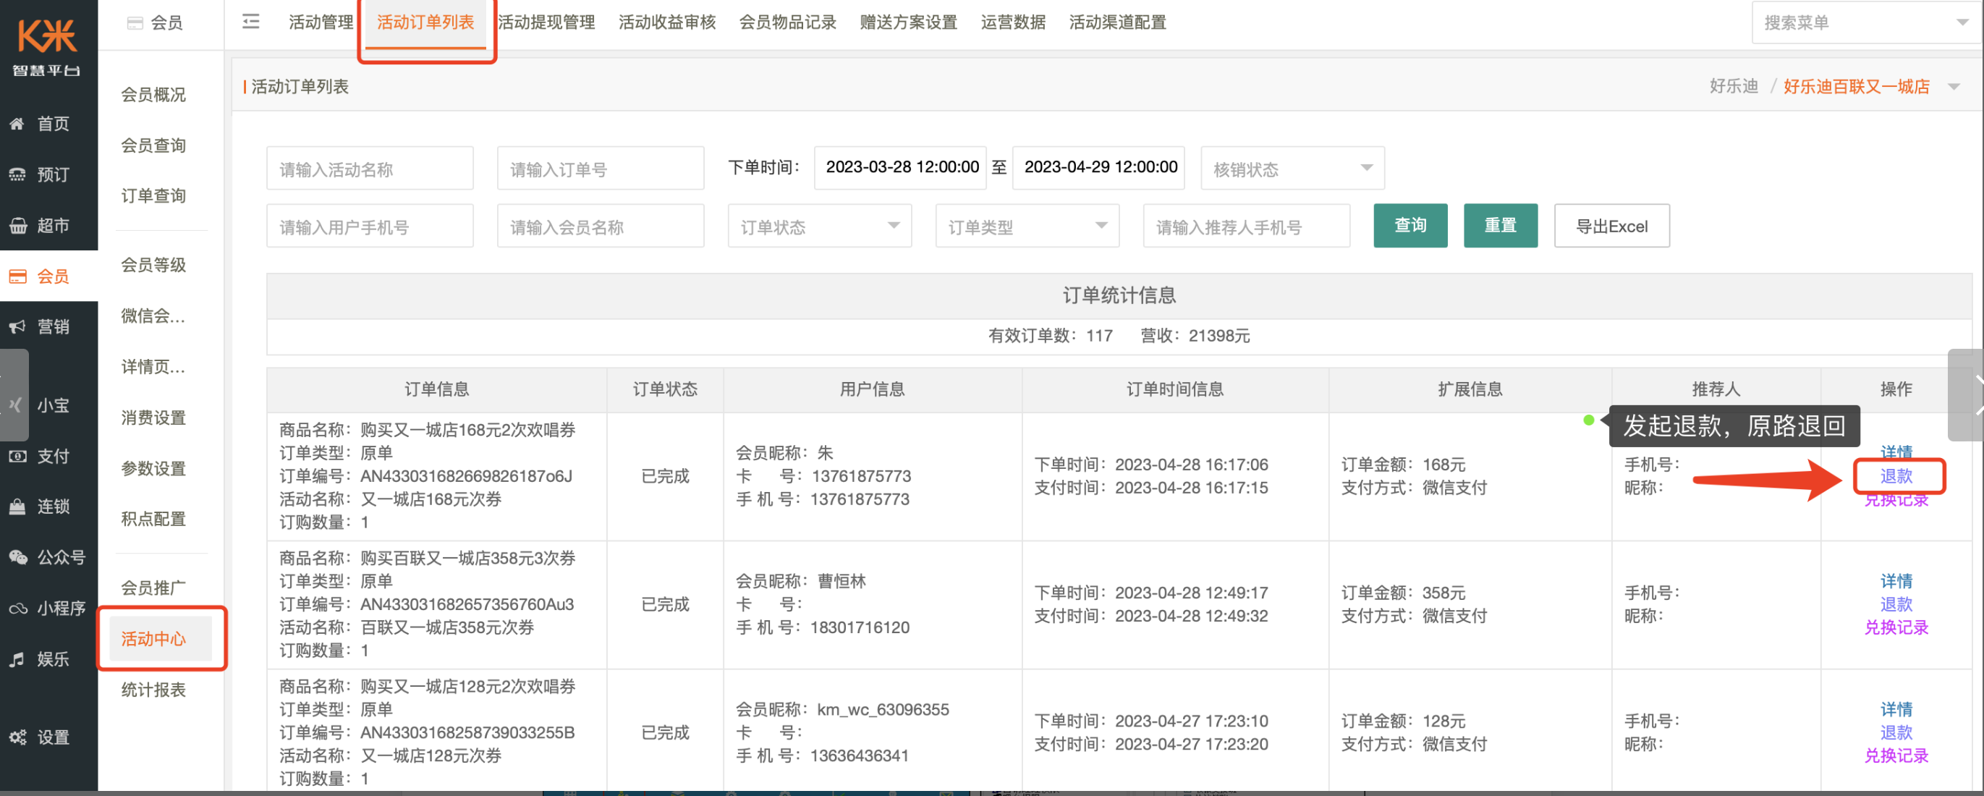Screen dimensions: 1984x796
Task: Click 退款 for the 358元 order
Action: 1896,604
